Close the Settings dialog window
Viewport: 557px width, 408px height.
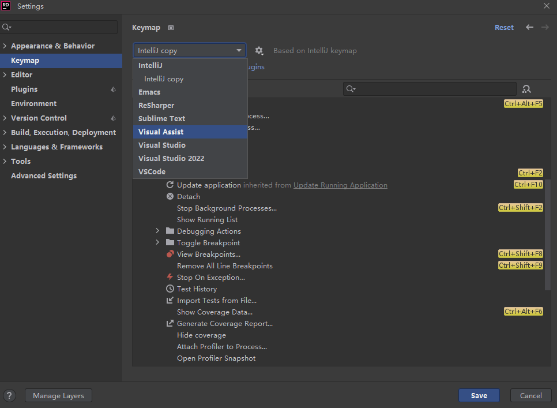coord(547,6)
